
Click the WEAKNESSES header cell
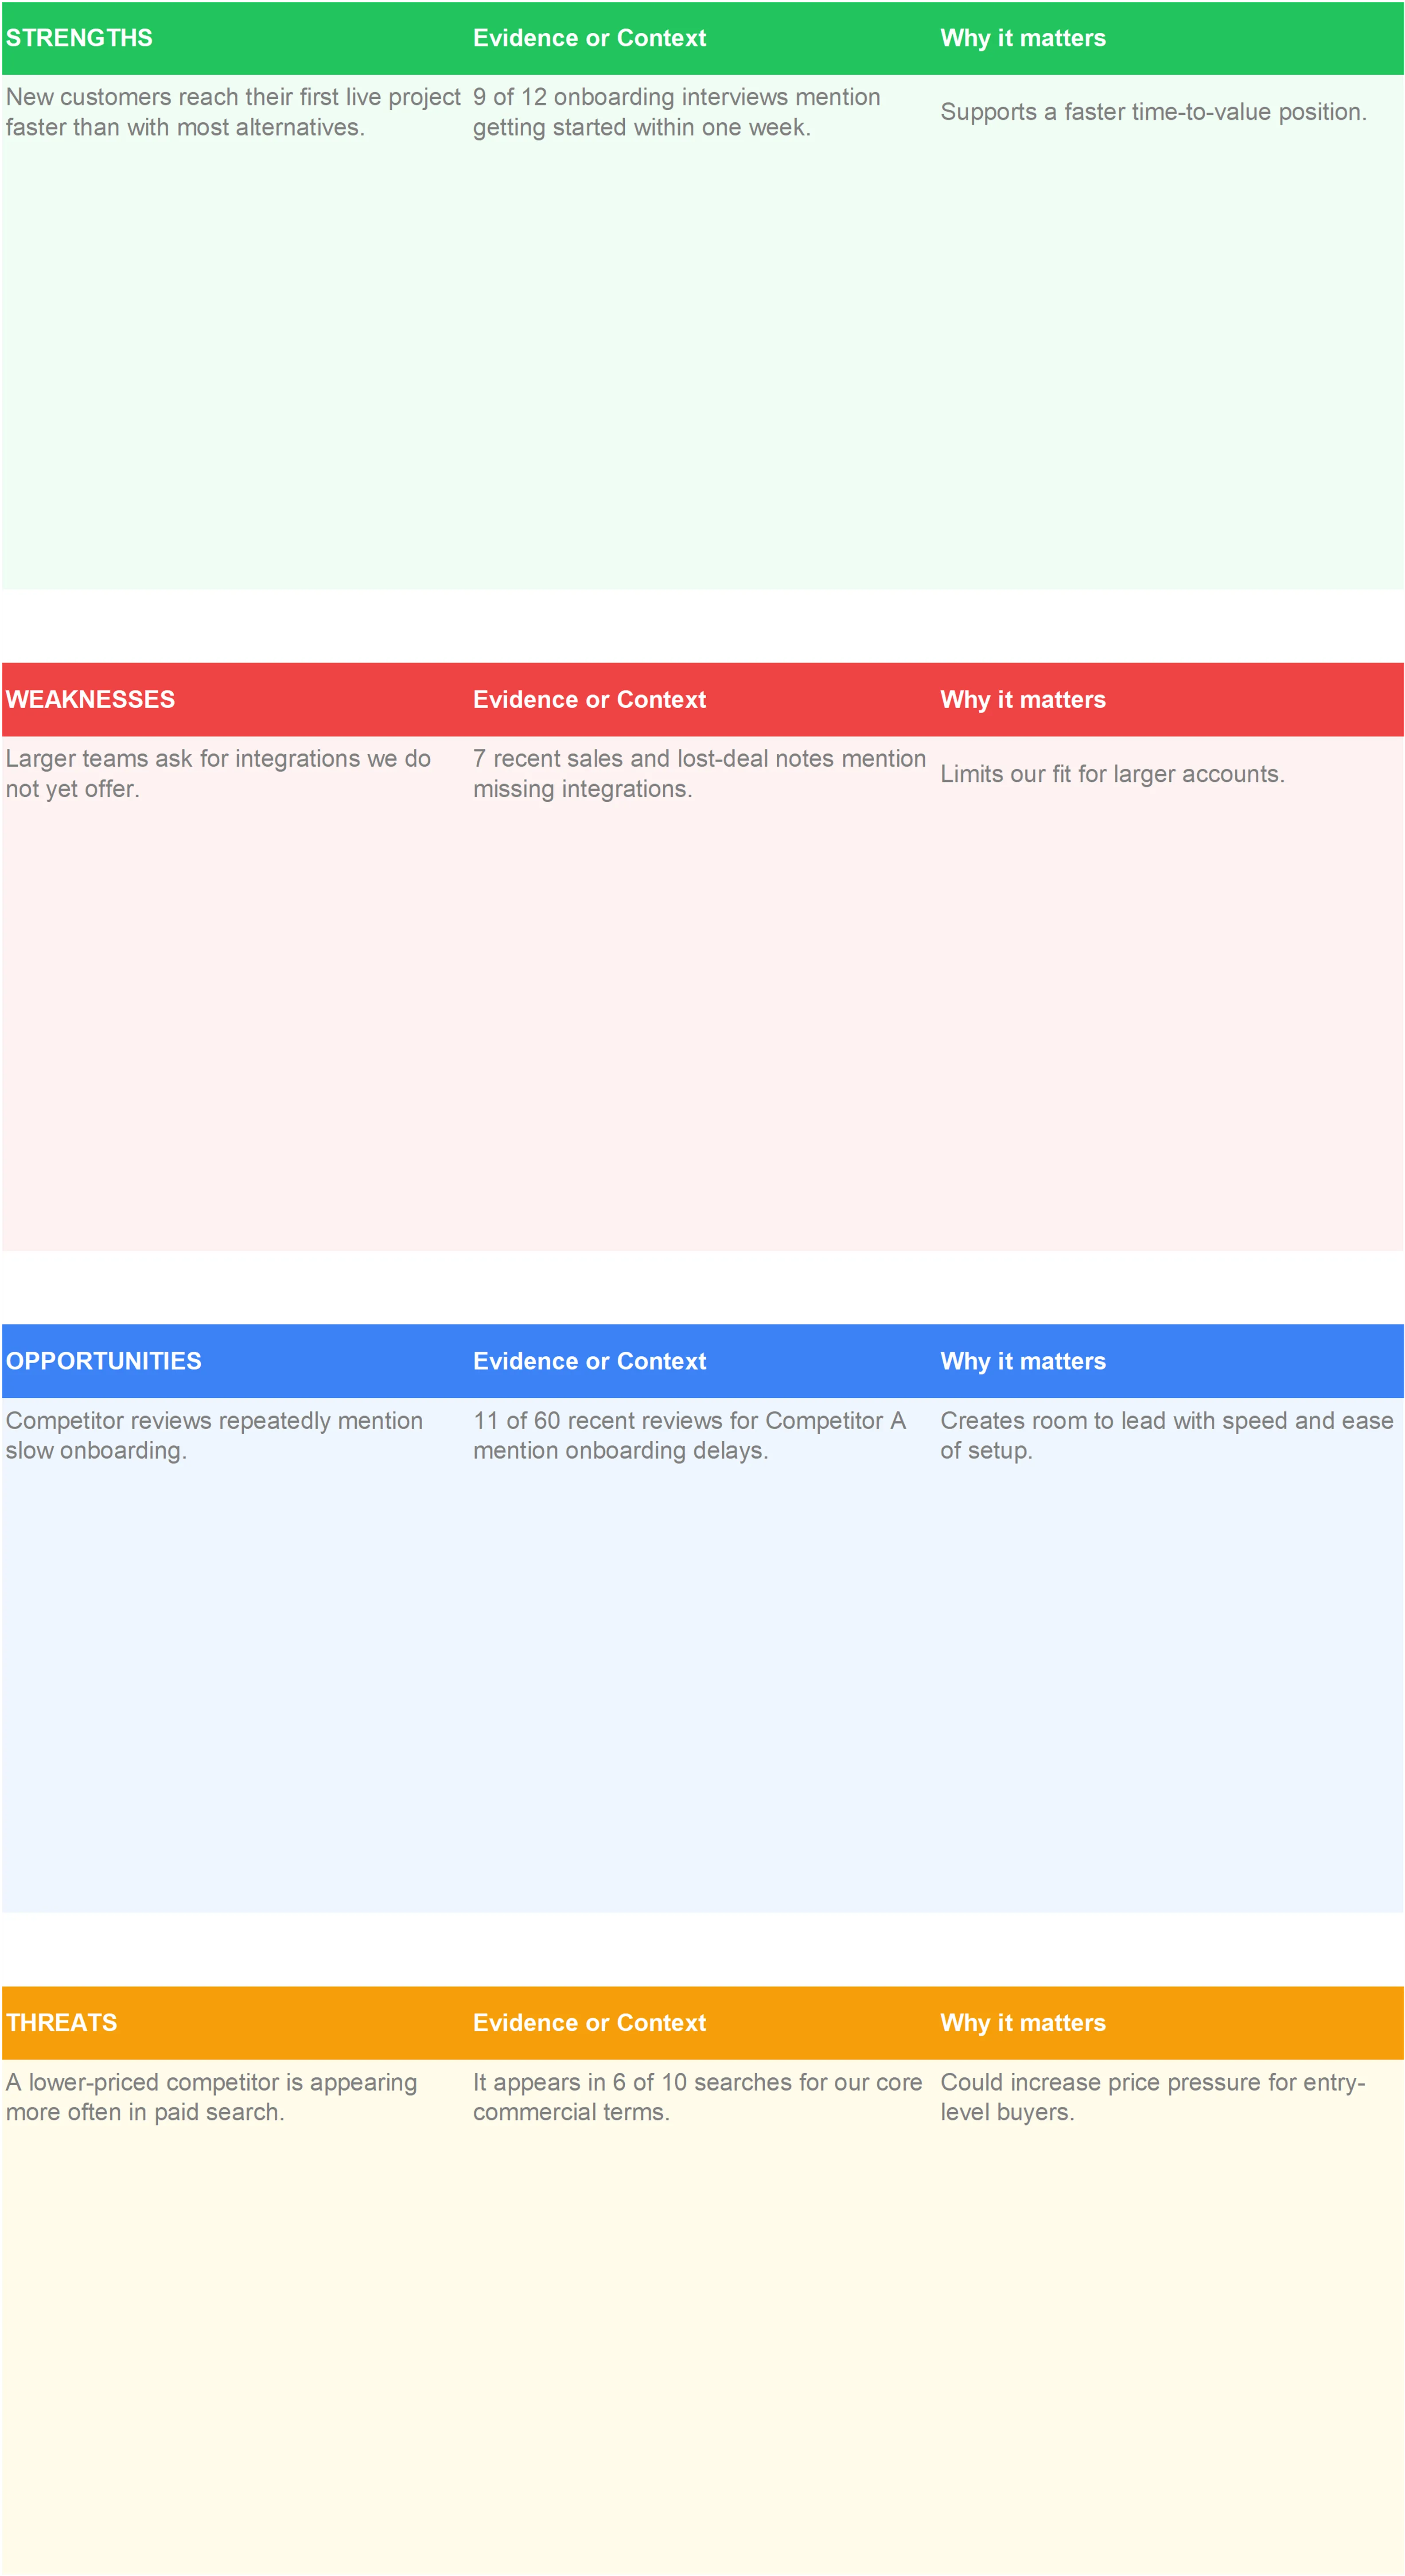tap(235, 699)
